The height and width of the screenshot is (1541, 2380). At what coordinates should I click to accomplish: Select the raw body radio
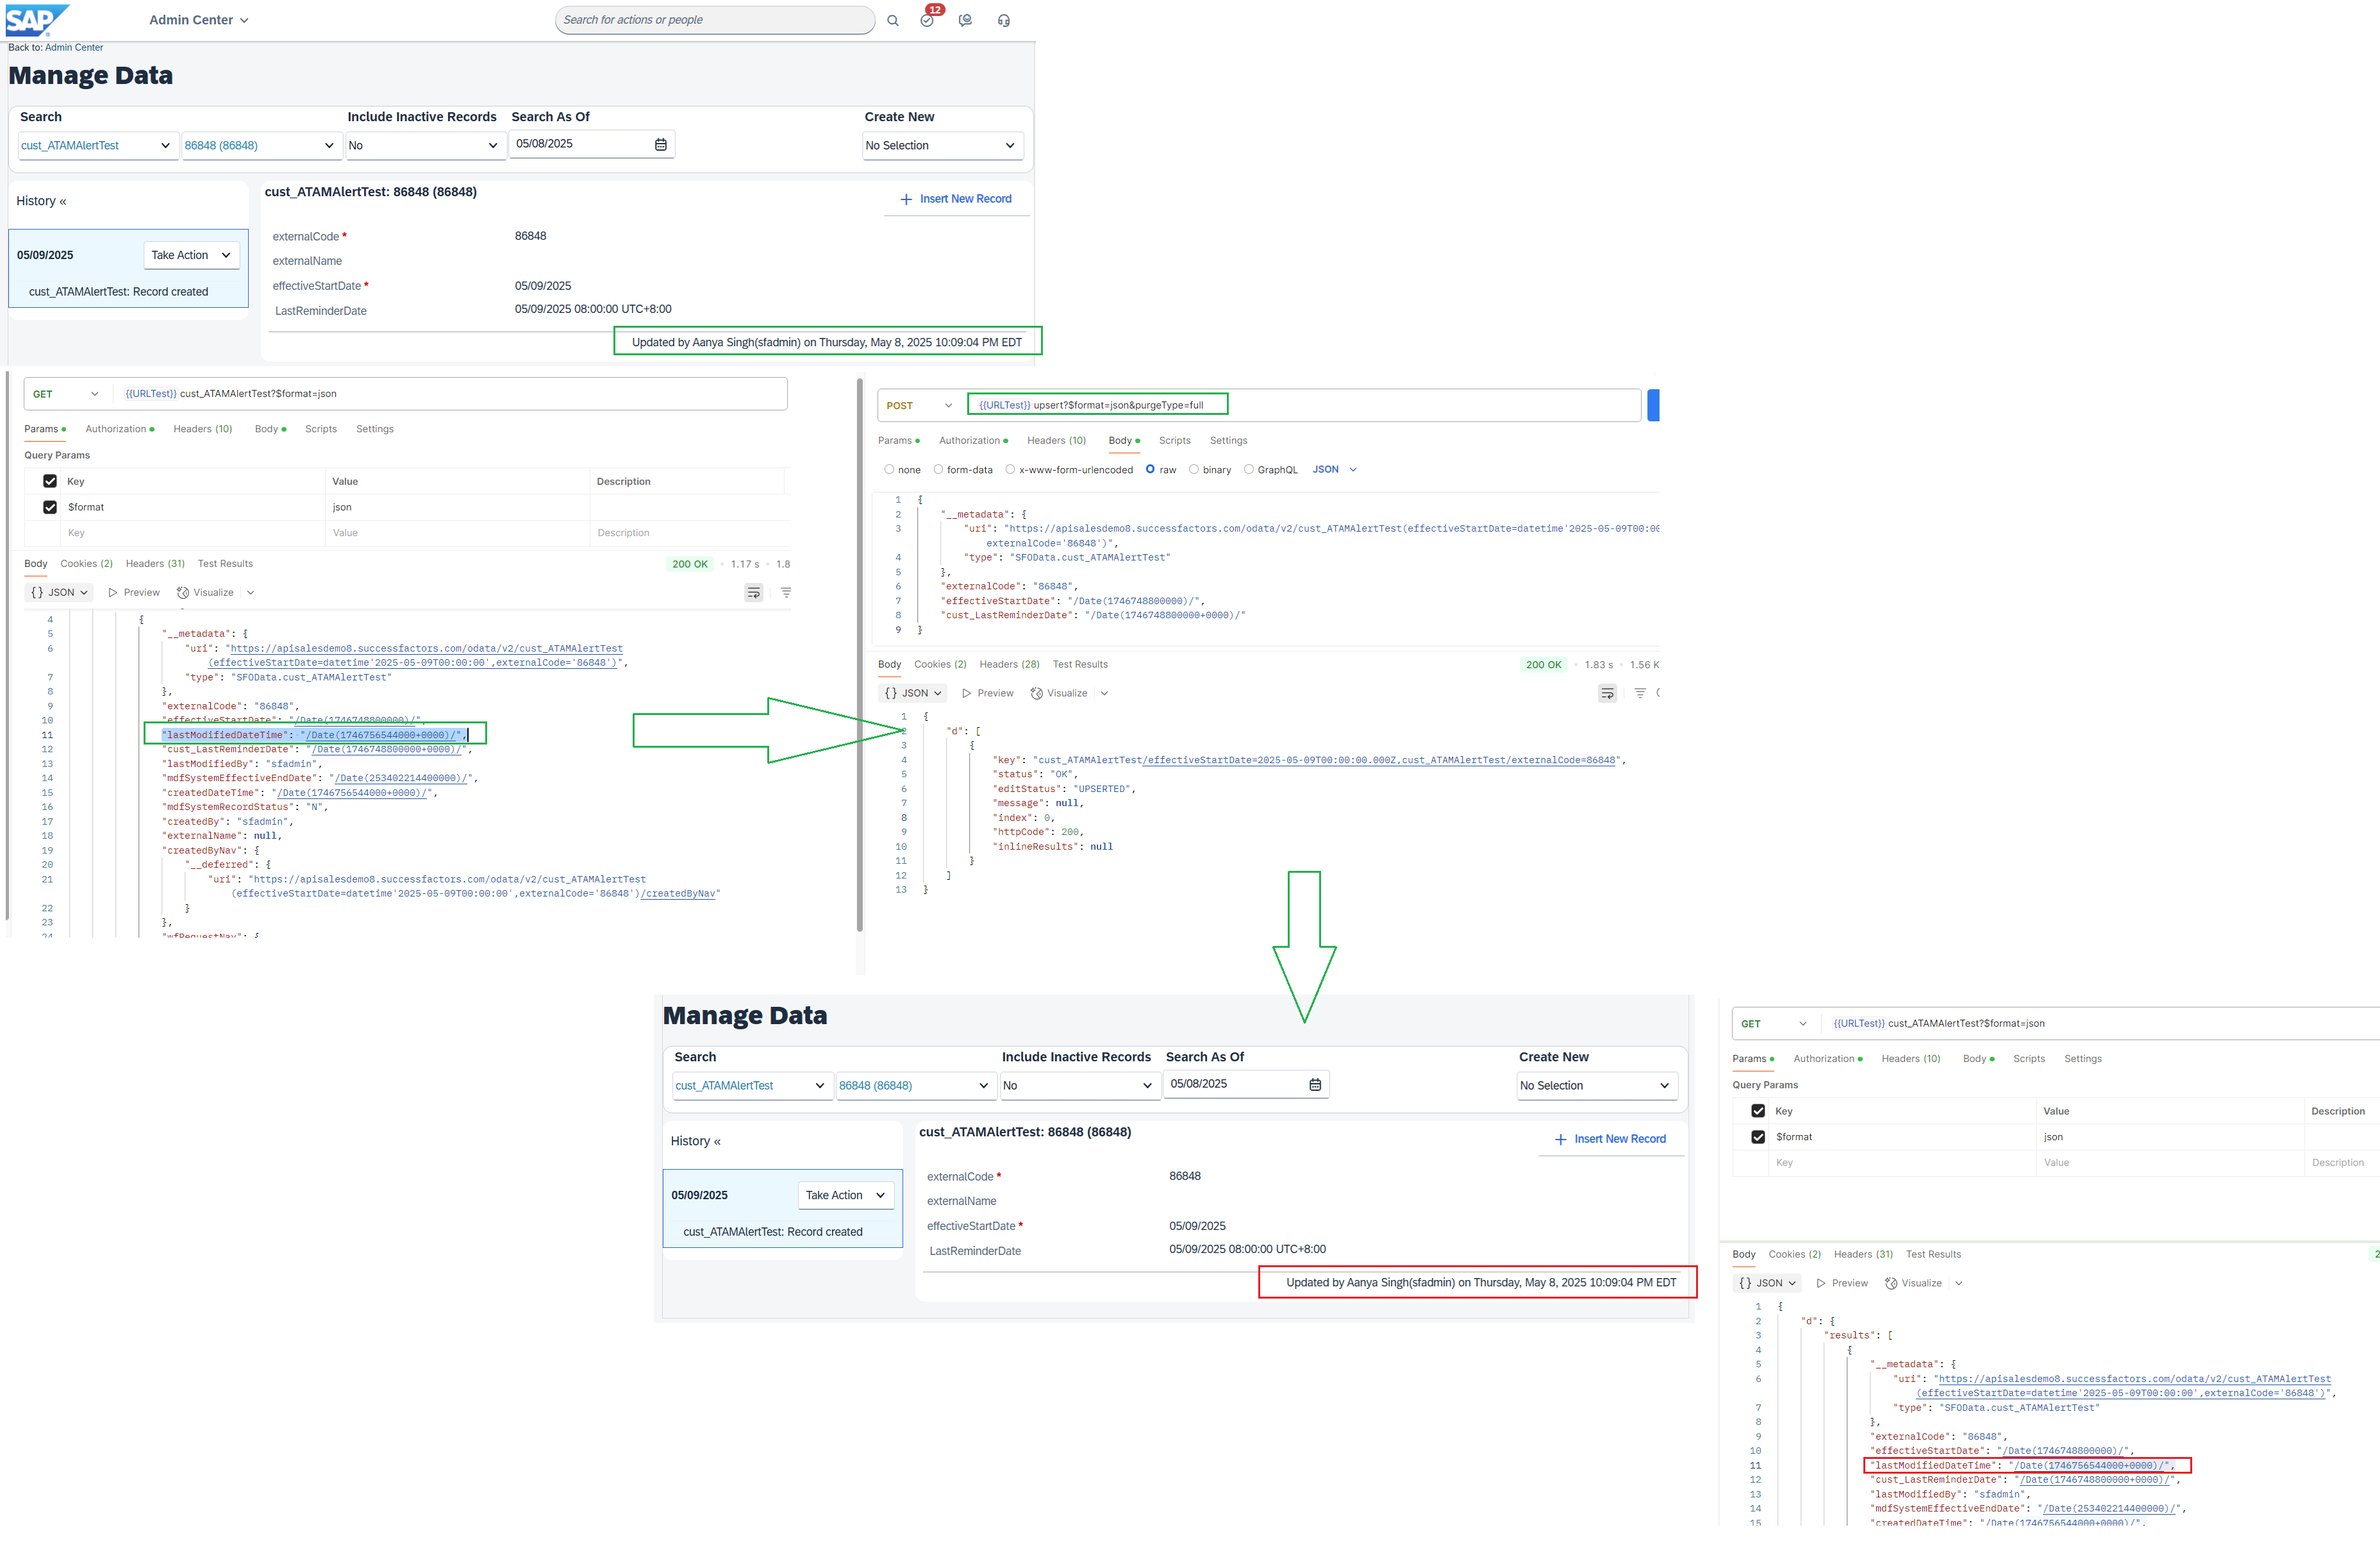1150,469
